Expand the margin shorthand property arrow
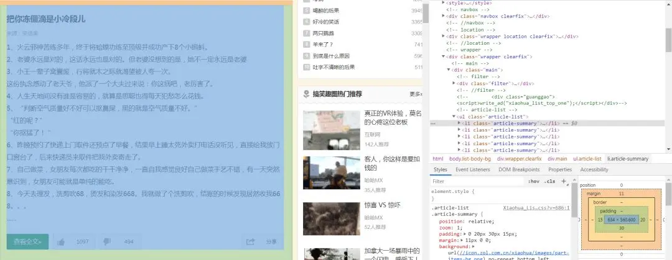 tap(462, 240)
